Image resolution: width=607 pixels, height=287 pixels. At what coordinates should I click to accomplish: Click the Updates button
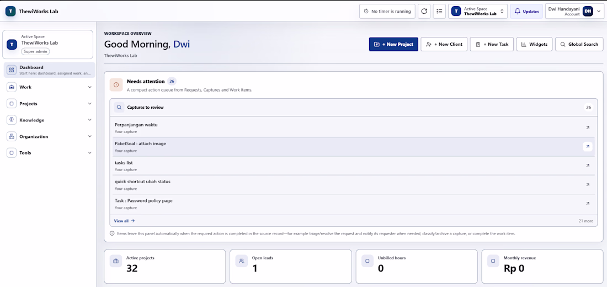[x=526, y=11]
